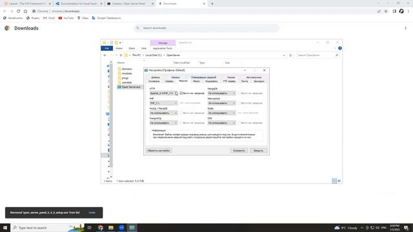413x232 pixels.
Task: Switch to the Основные tab
Action: pos(154,81)
